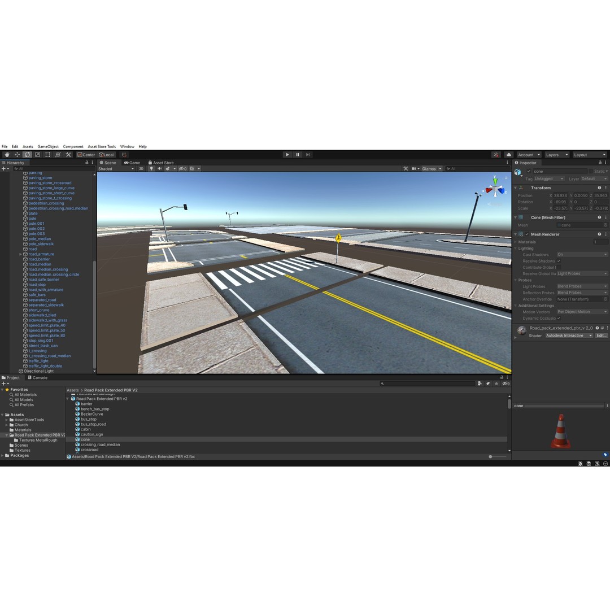Click the Gizmos button in Scene view
This screenshot has height=610, width=610.
(430, 168)
